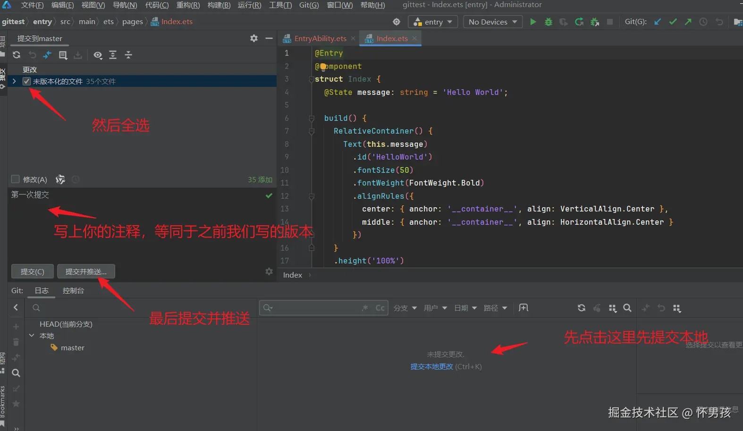Open the 路径 path filter dropdown

click(496, 308)
